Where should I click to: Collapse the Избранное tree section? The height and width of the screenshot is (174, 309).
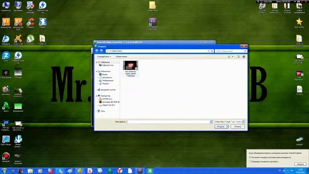pos(97,62)
